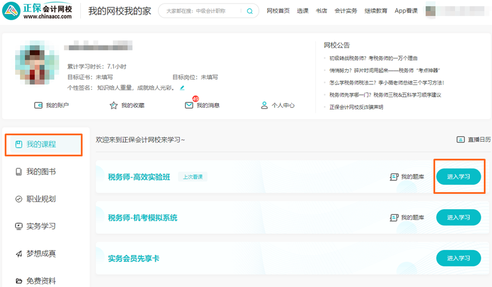Click 目标证书：未填写 text
Viewport: 492px width, 287px height.
pyautogui.click(x=90, y=77)
